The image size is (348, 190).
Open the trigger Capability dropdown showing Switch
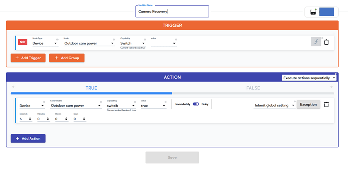(x=133, y=43)
